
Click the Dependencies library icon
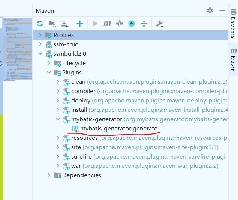(x=57, y=175)
